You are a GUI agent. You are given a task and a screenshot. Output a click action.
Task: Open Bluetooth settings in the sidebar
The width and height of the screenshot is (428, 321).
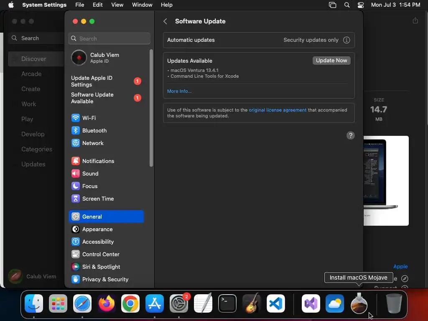click(x=106, y=130)
